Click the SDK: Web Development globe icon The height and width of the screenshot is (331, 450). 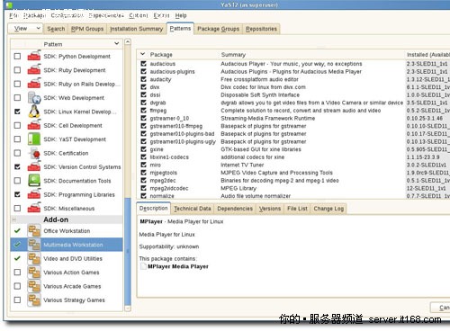pos(34,97)
